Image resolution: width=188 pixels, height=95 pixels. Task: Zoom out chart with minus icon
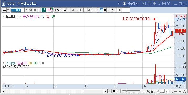click(176, 91)
